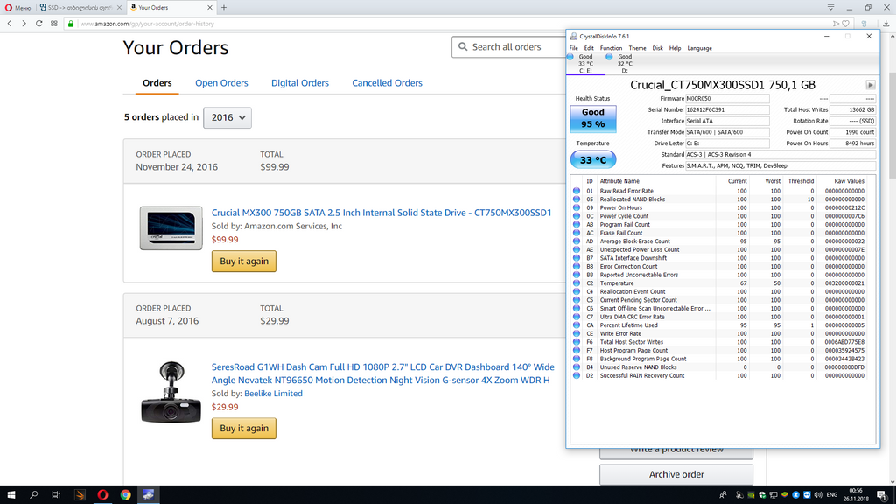Open Opera tab menu icon in title bar
Image resolution: width=896 pixels, height=504 pixels.
click(831, 7)
